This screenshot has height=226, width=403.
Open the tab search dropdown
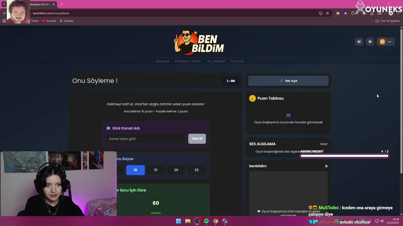coord(4,4)
